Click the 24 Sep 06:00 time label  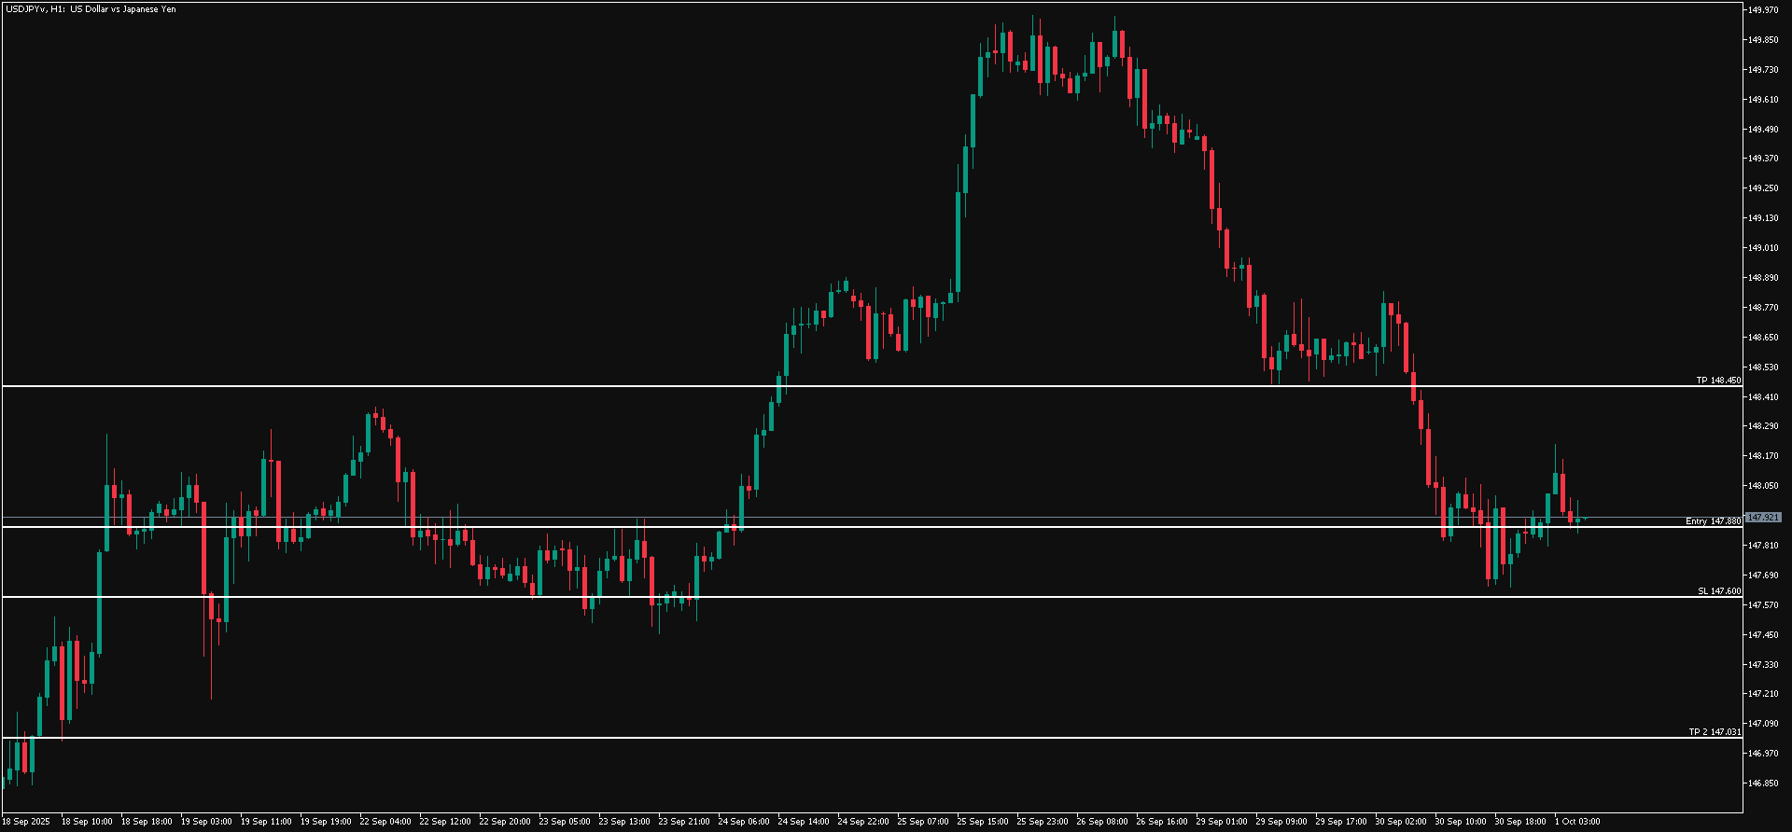pos(743,822)
